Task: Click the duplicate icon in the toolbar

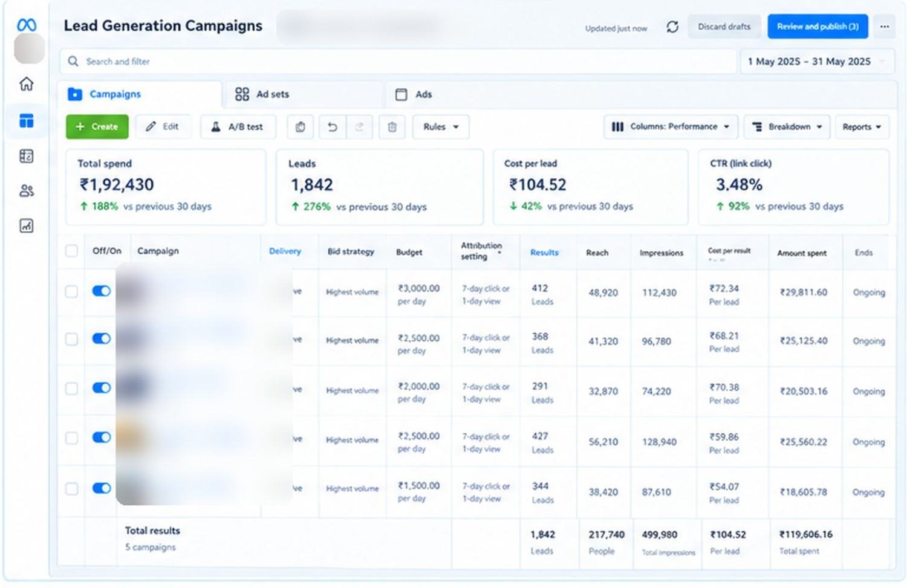Action: tap(301, 127)
